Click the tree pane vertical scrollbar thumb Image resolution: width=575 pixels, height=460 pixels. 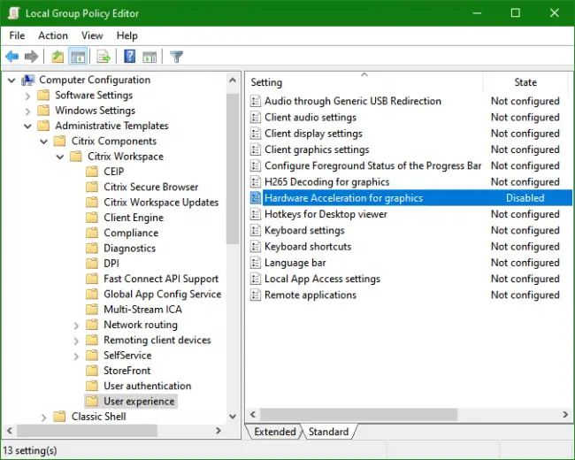point(233,169)
